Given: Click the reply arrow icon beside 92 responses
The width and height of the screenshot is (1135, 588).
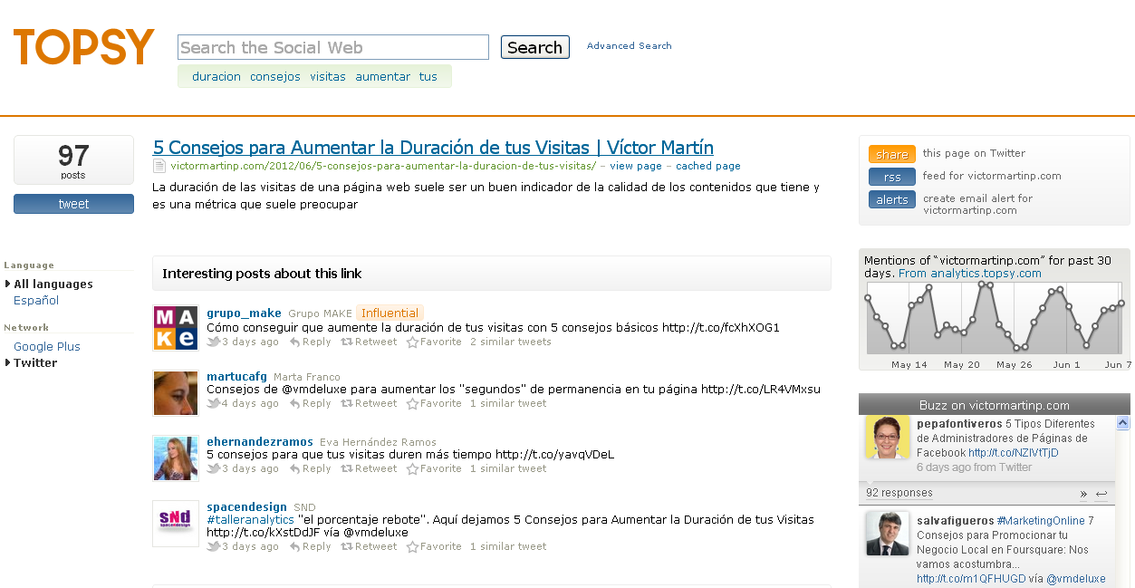Looking at the screenshot, I should point(1101,495).
